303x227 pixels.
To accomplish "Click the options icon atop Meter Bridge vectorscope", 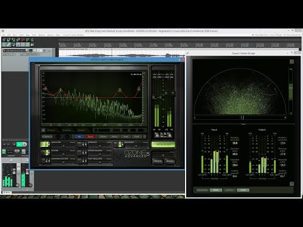I will point(292,62).
